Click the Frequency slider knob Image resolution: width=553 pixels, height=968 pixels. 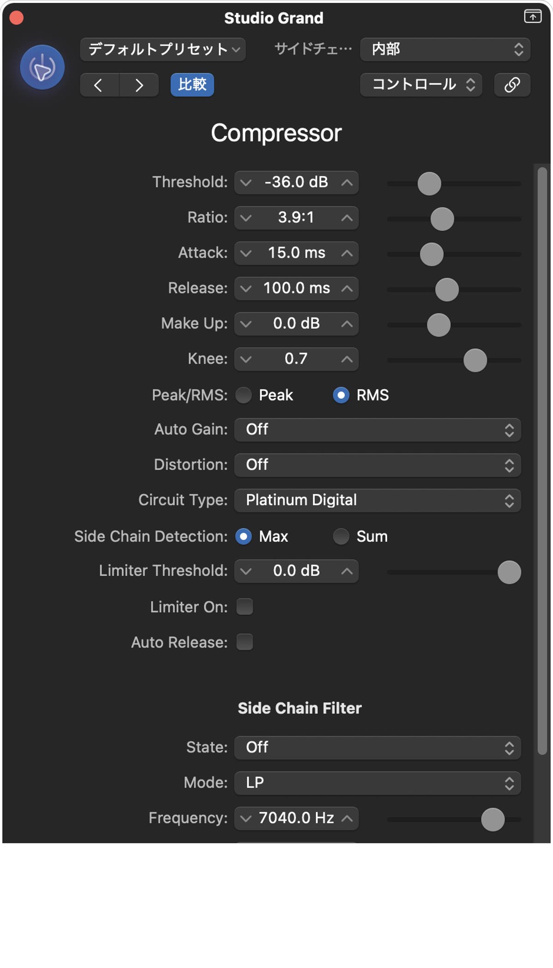point(493,819)
